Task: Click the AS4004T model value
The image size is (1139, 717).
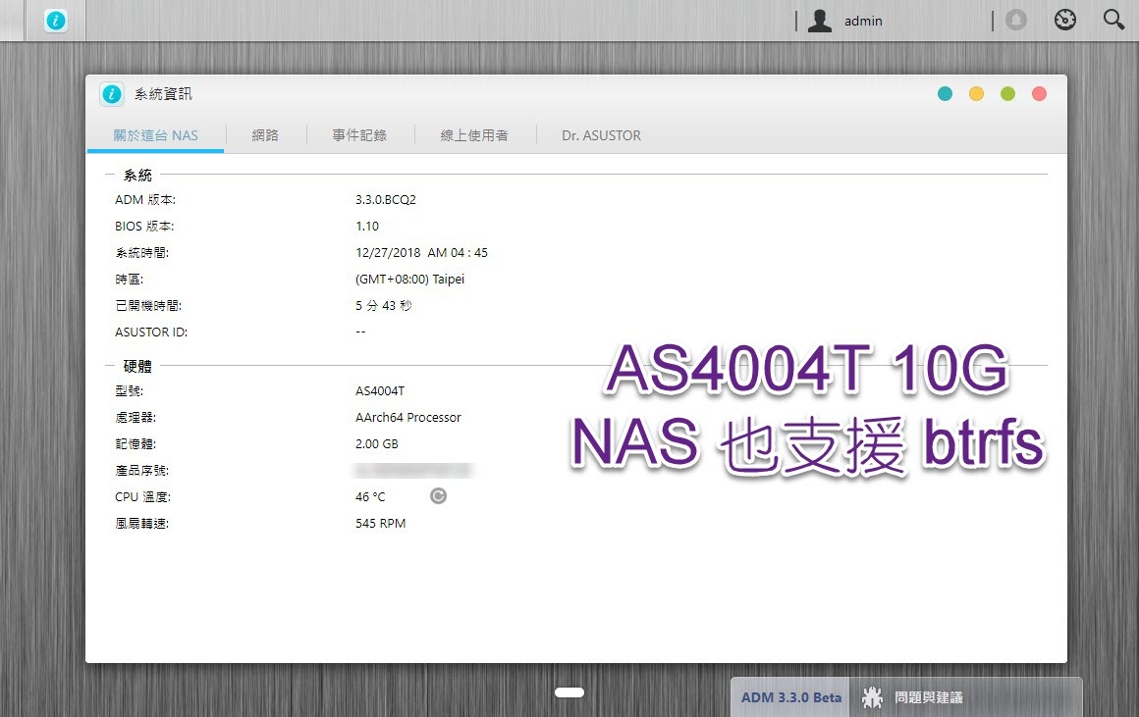Action: [x=380, y=391]
